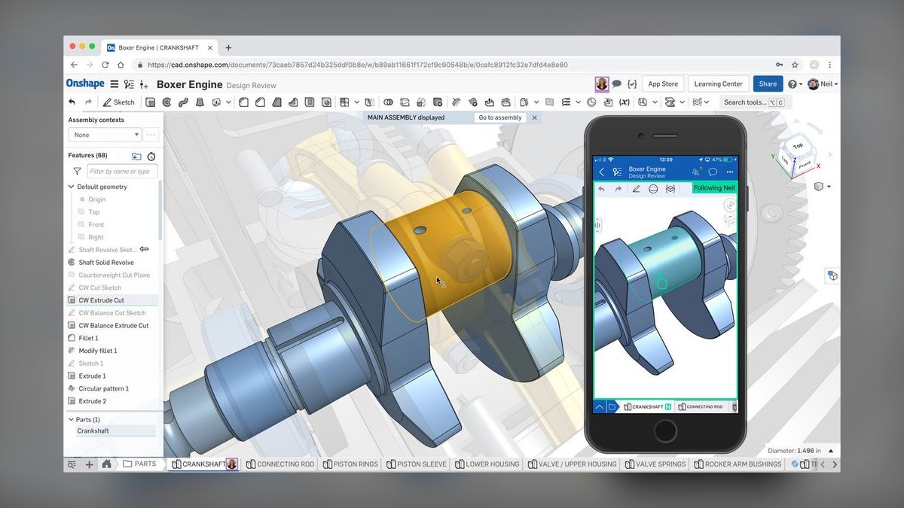Select the Loft tool icon
904x508 pixels.
click(x=200, y=102)
